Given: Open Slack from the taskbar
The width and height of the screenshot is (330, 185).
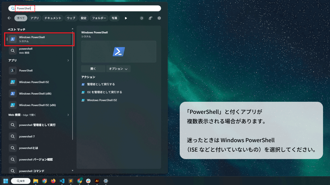Looking at the screenshot, I should [88, 181].
